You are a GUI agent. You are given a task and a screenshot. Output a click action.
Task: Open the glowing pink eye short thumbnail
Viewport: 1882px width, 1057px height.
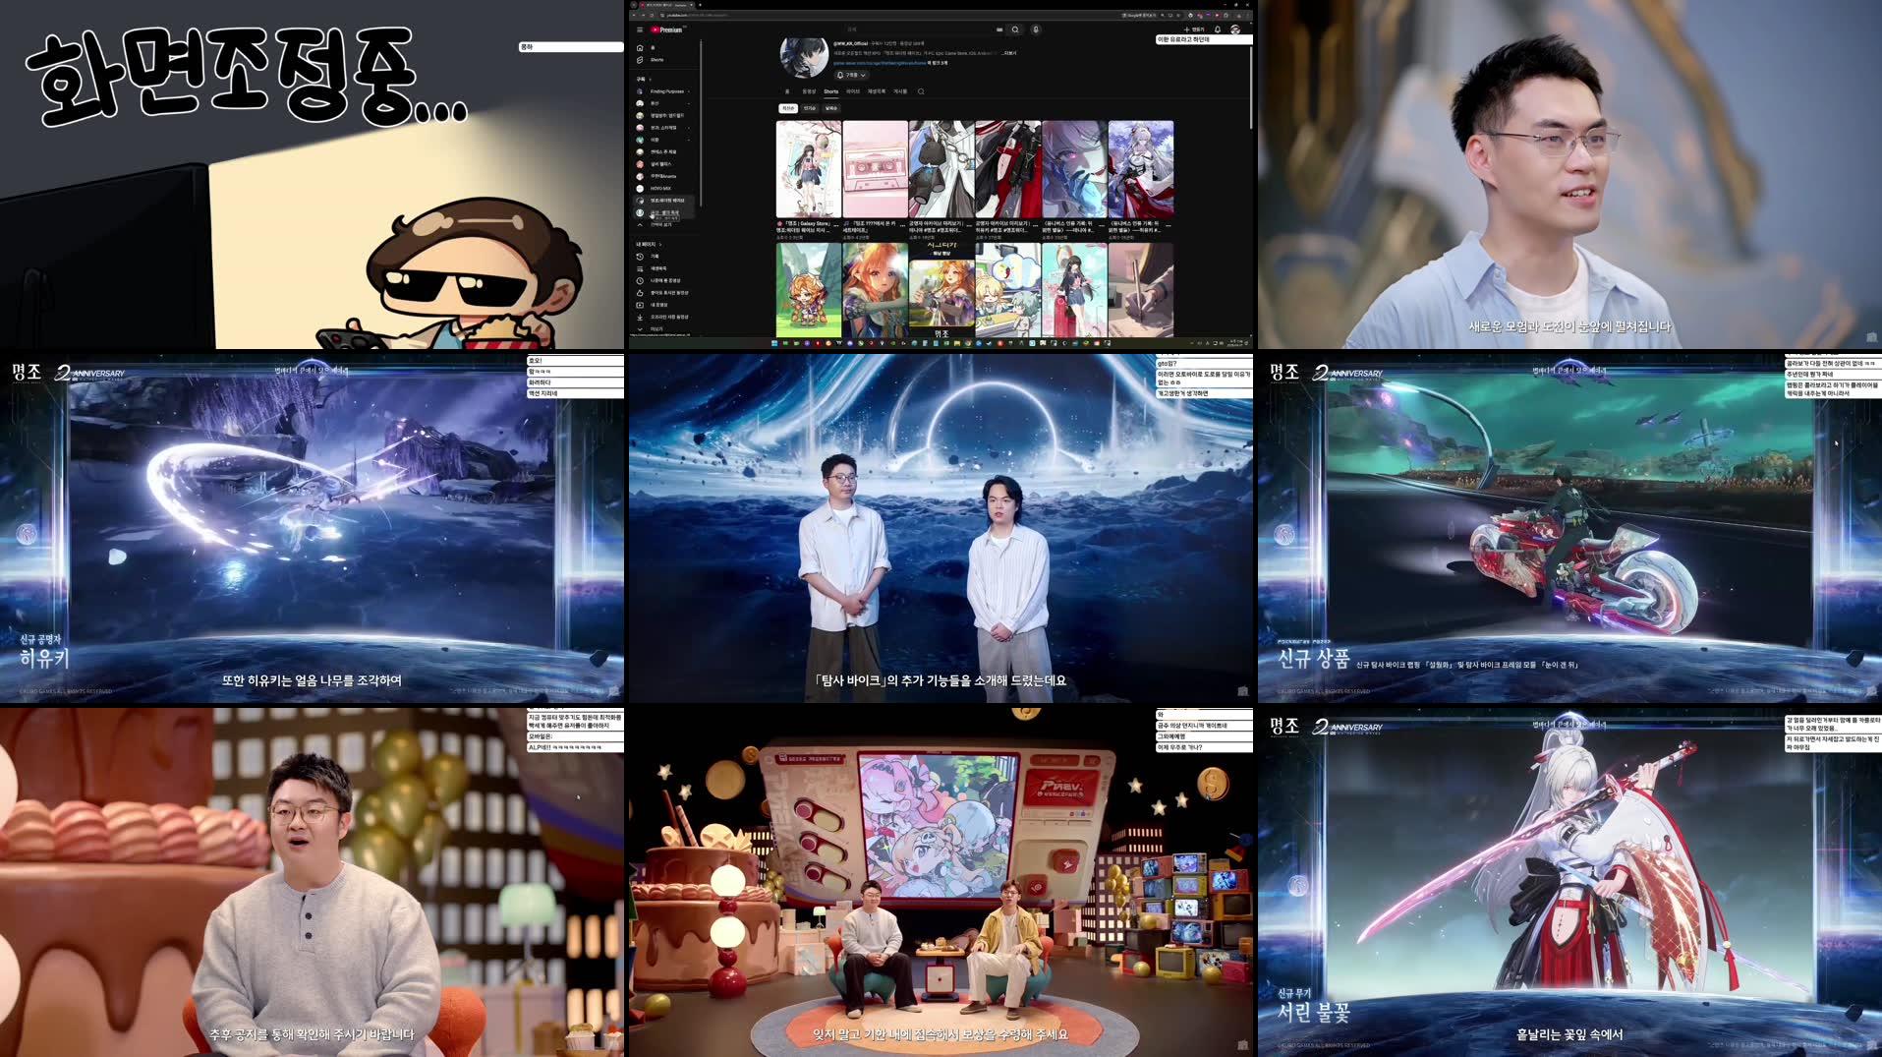pyautogui.click(x=1074, y=169)
